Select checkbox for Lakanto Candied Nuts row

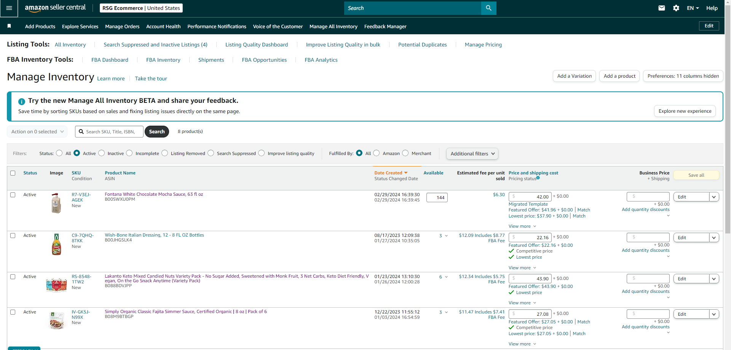pos(13,276)
